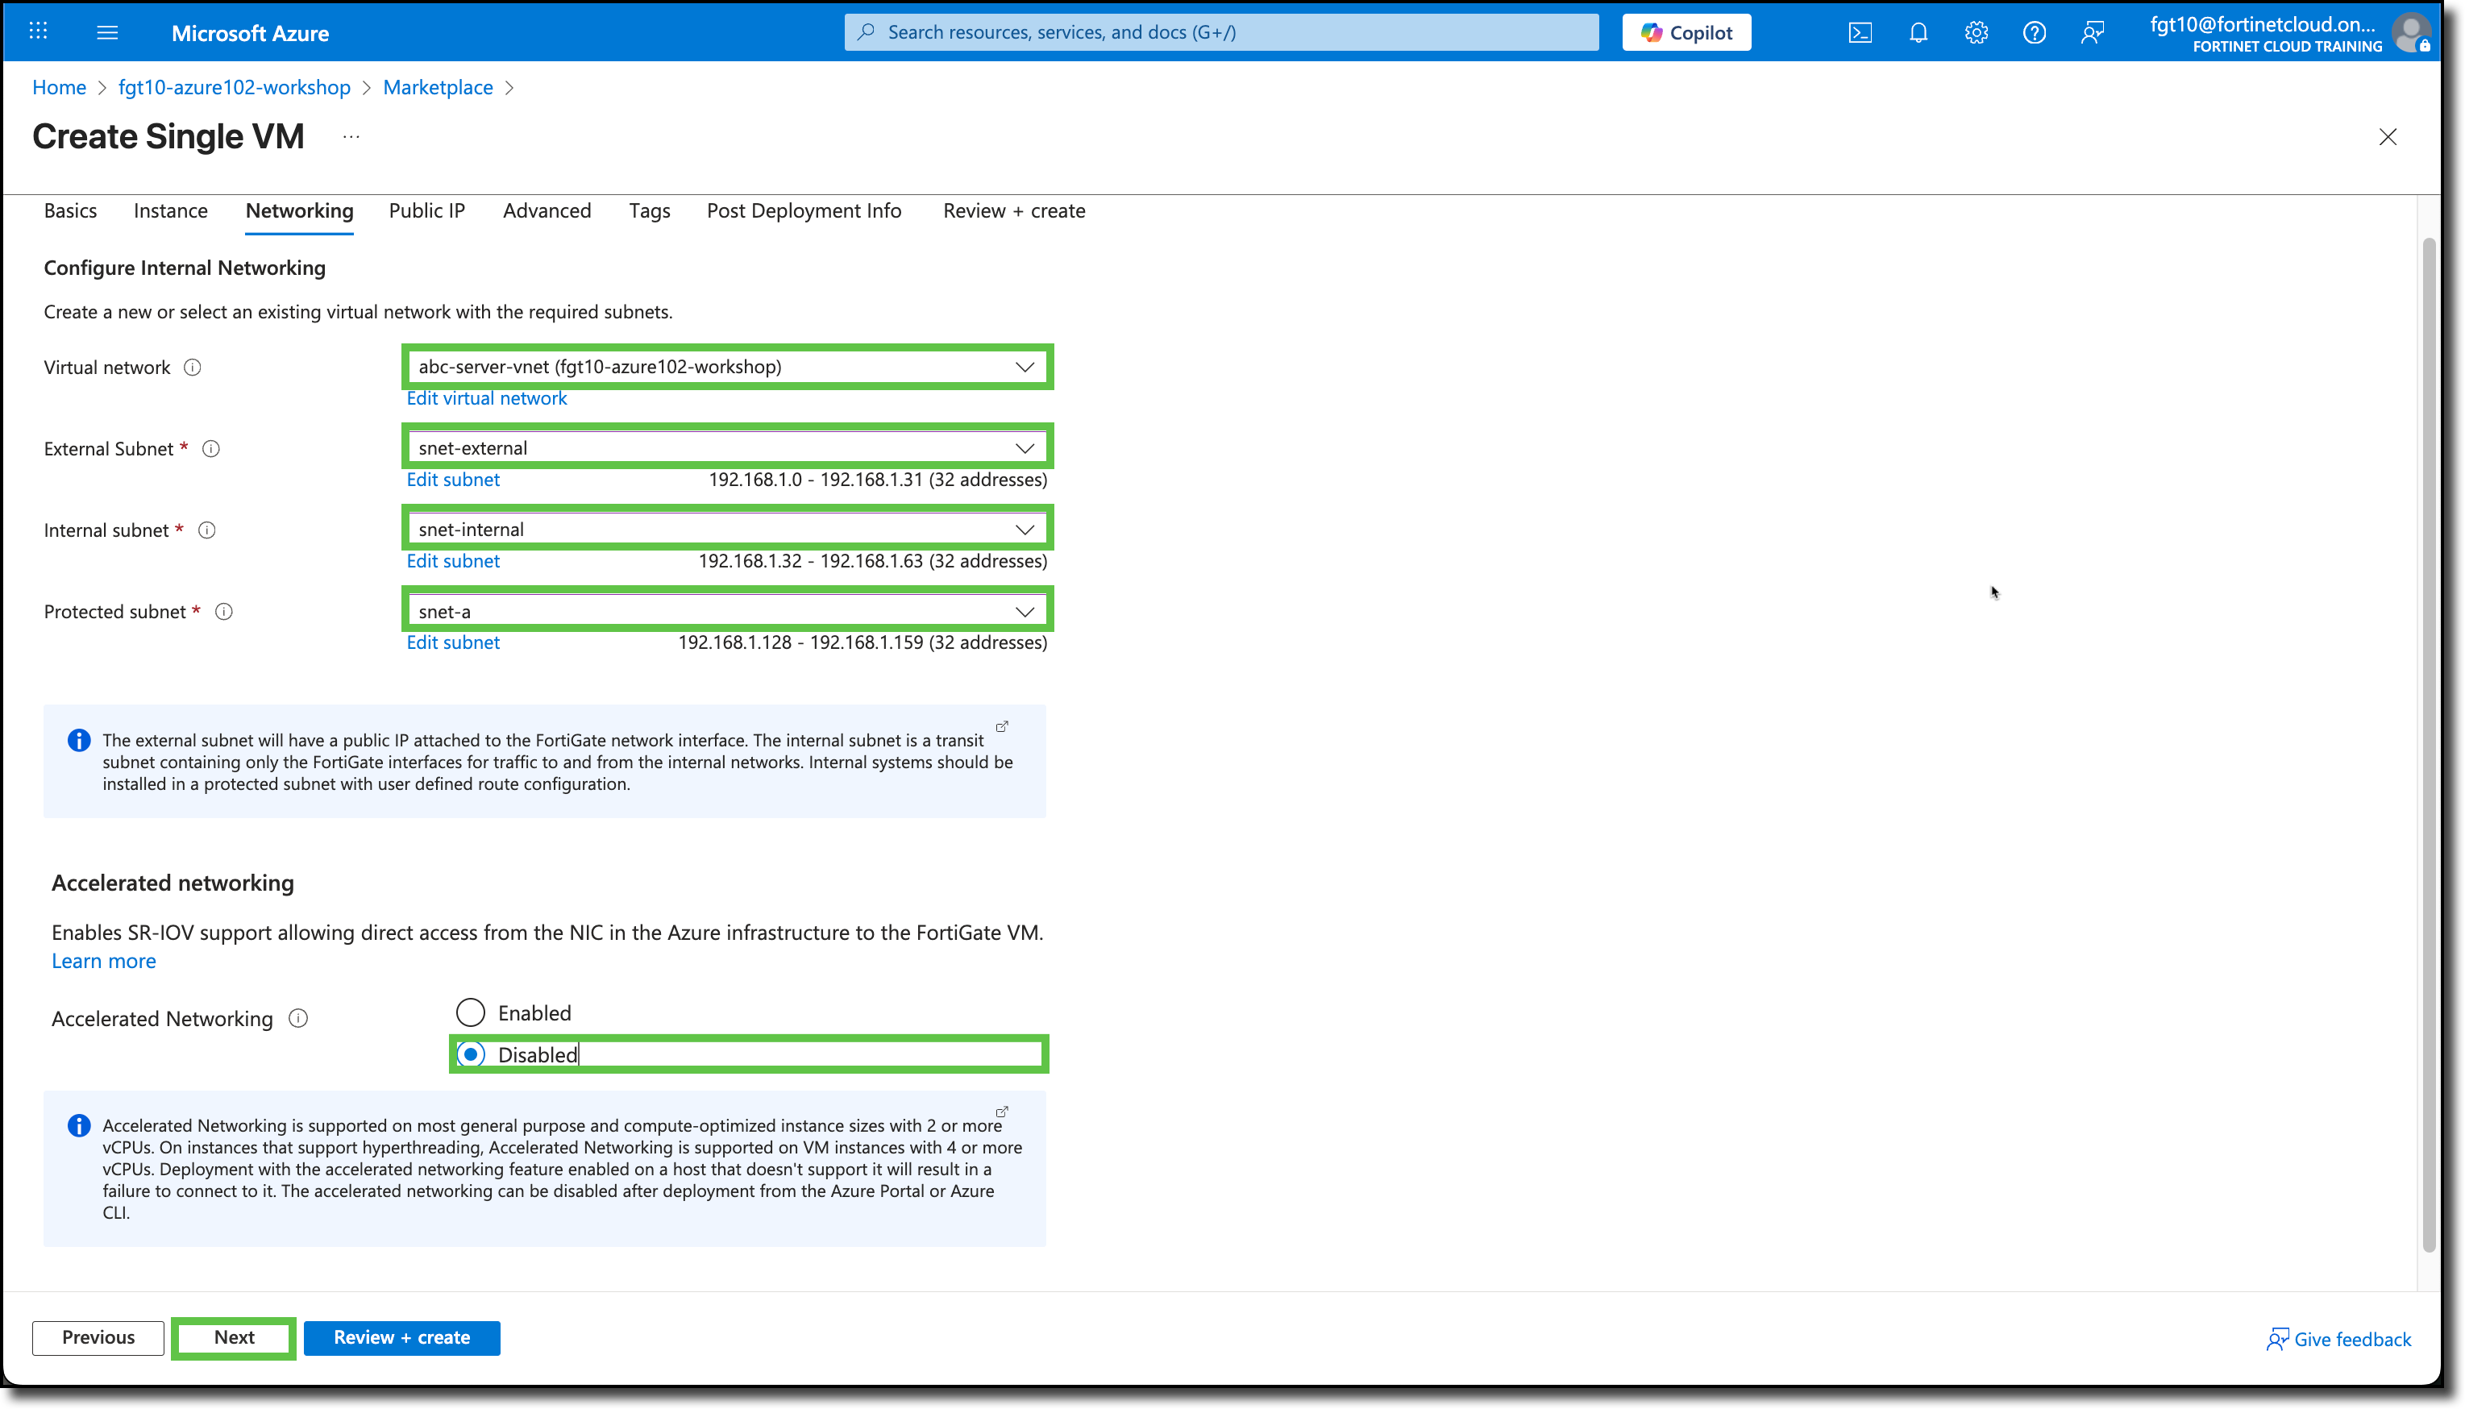The width and height of the screenshot is (2465, 1409).
Task: Open portal settings gear
Action: (x=1976, y=32)
